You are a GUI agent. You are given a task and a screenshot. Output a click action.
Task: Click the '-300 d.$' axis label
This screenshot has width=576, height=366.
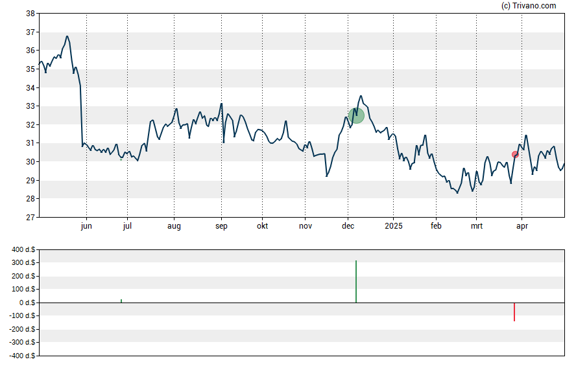click(x=23, y=342)
